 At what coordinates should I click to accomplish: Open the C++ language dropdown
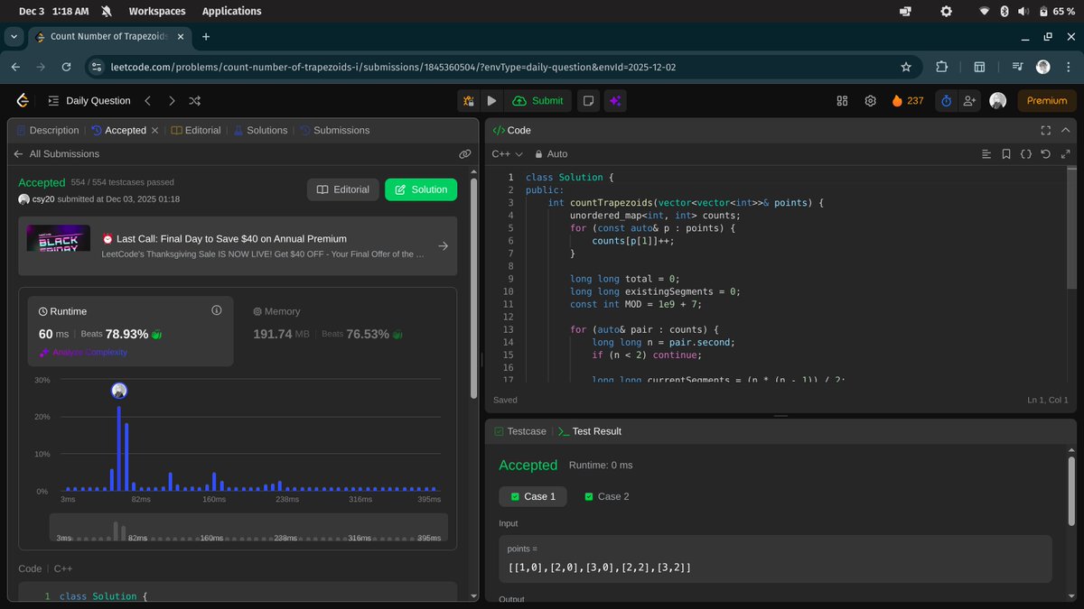(507, 154)
